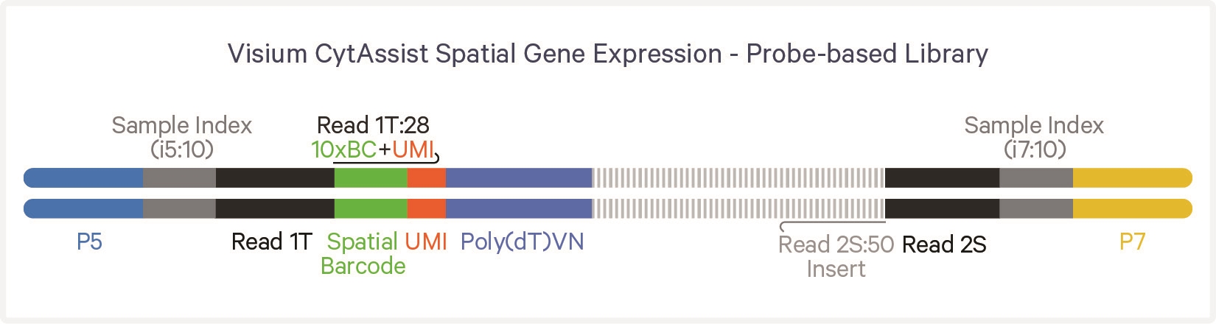Select the yellow P7 label
The height and width of the screenshot is (324, 1216).
pos(1132,242)
